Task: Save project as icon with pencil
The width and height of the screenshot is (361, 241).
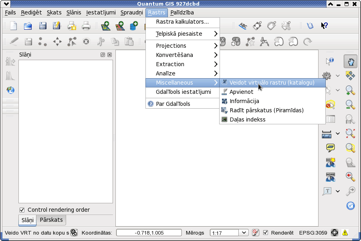Action: (56, 26)
